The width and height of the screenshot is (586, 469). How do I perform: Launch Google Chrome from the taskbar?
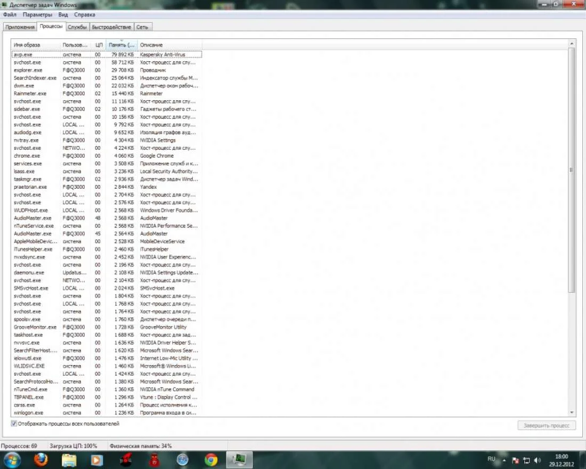tap(211, 460)
